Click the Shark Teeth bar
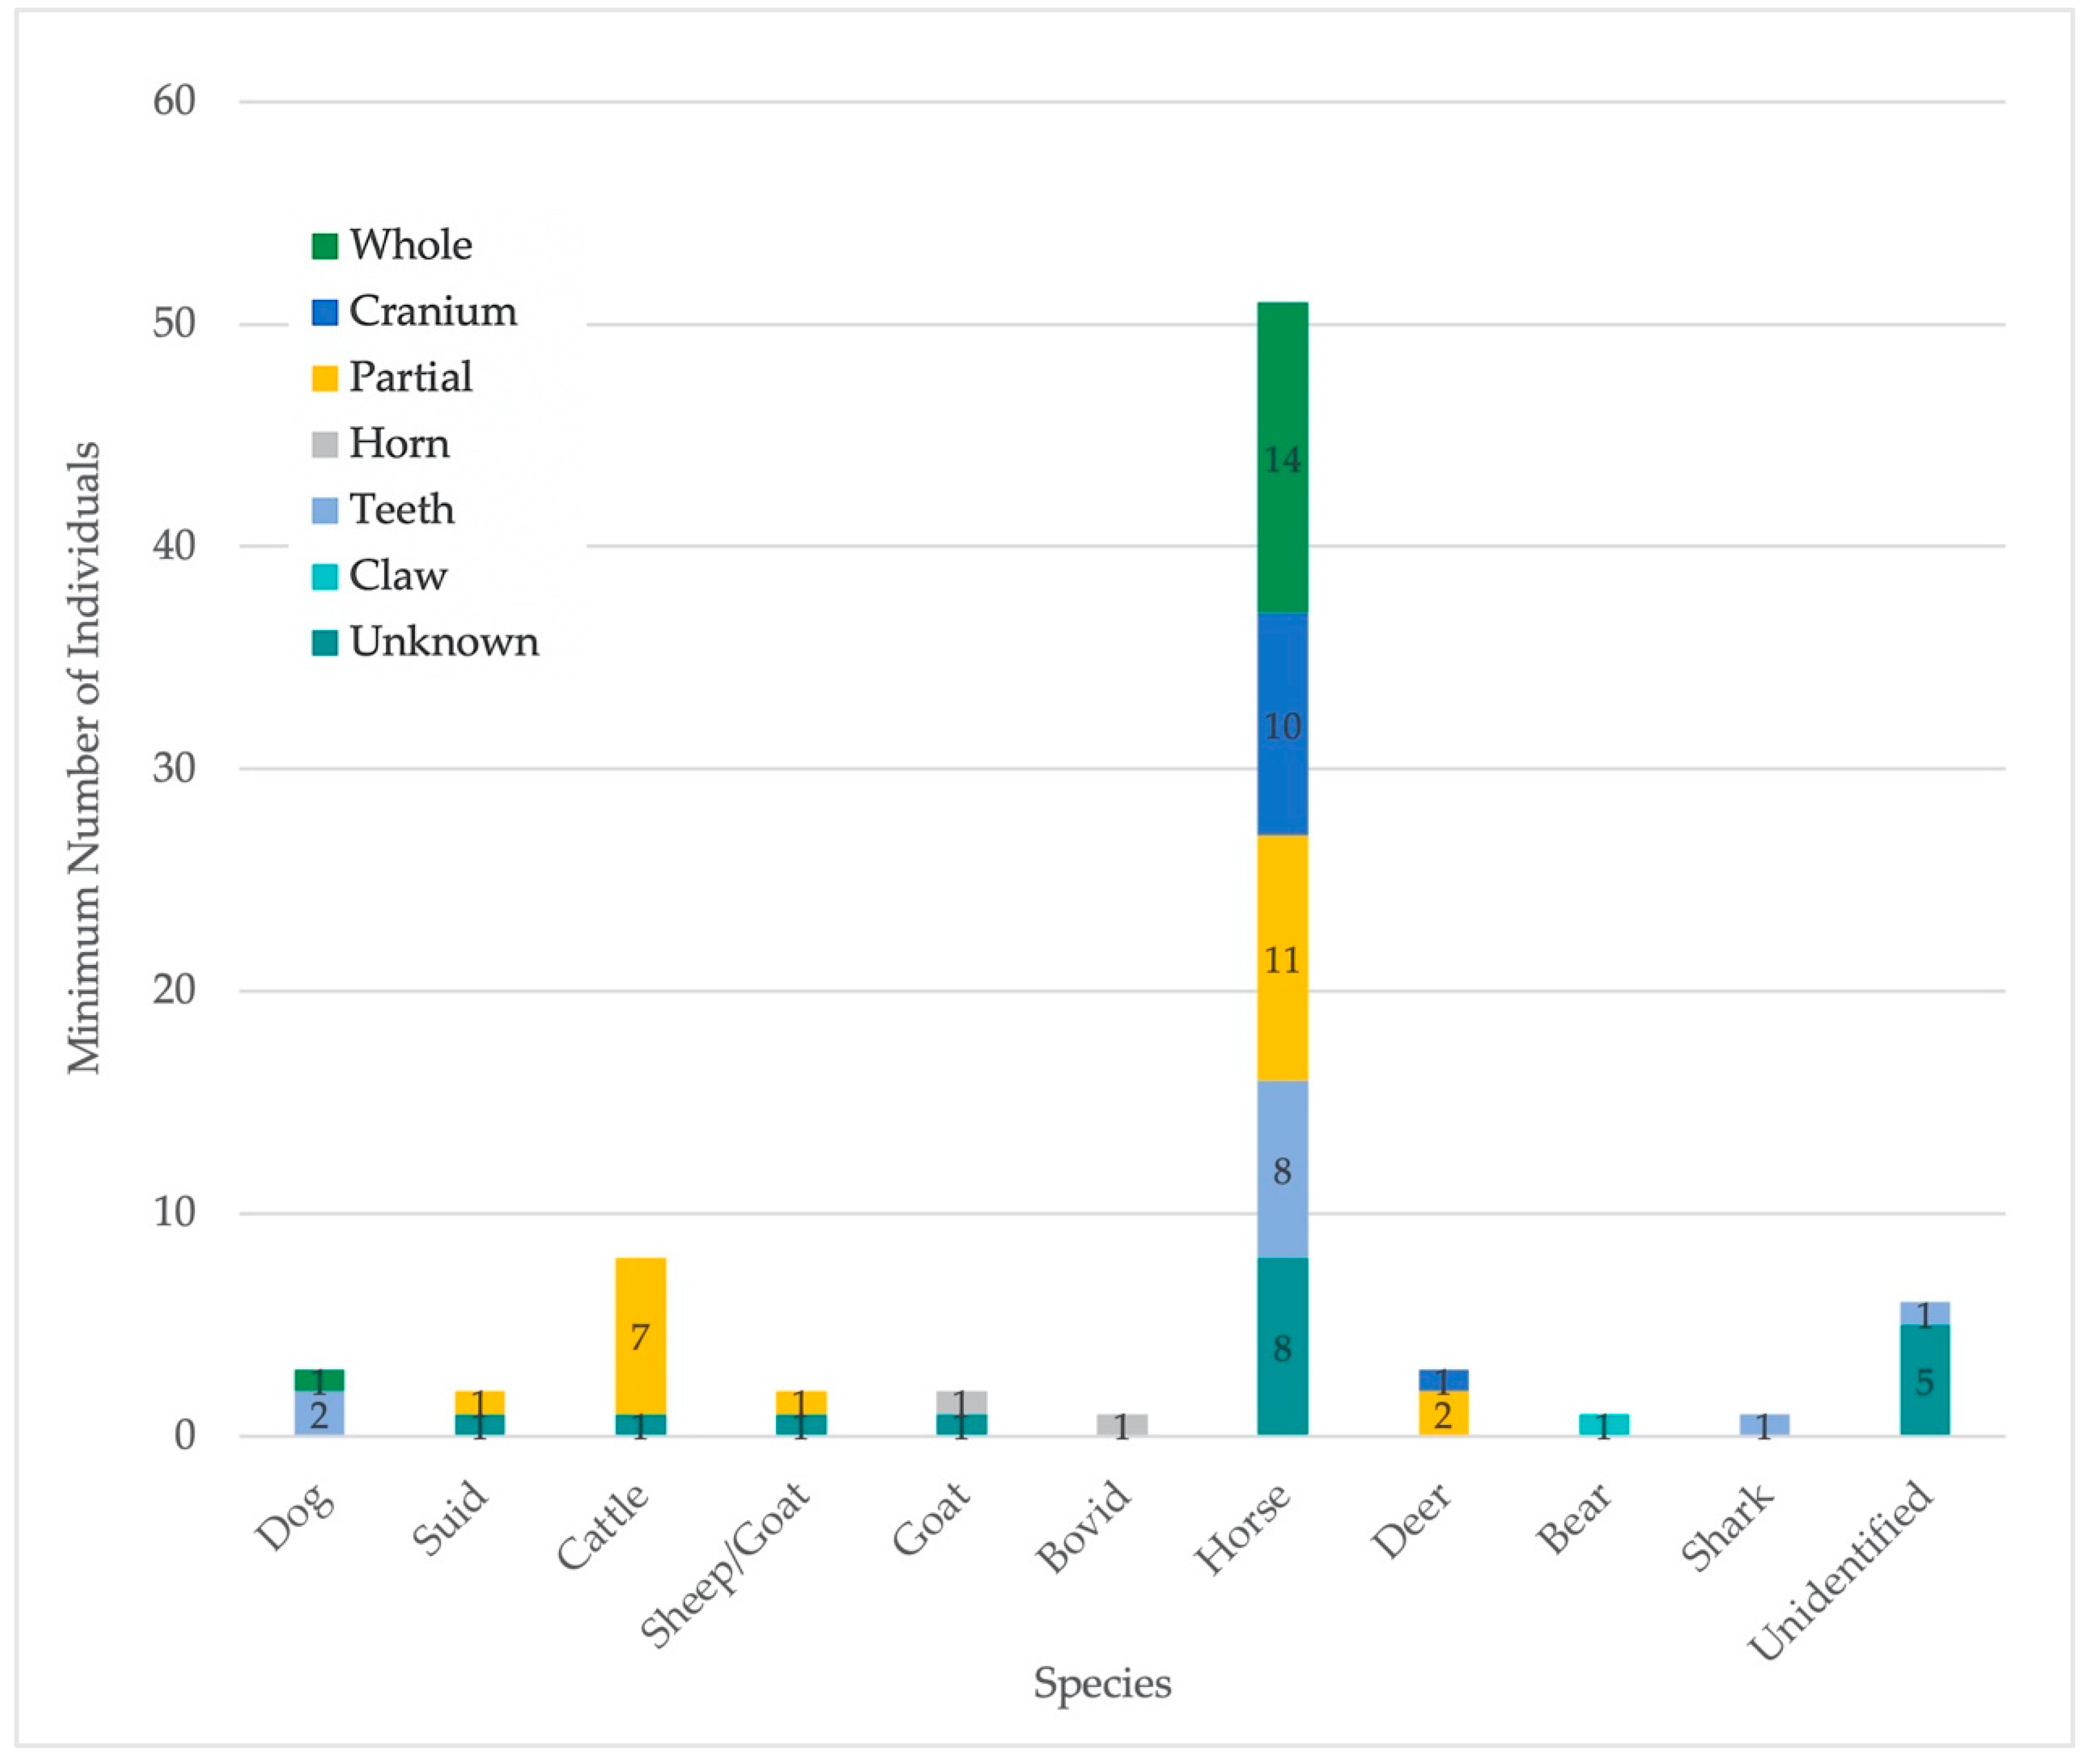 (1764, 1424)
